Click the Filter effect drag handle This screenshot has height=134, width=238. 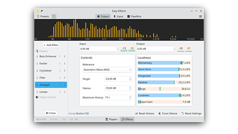coord(65,78)
